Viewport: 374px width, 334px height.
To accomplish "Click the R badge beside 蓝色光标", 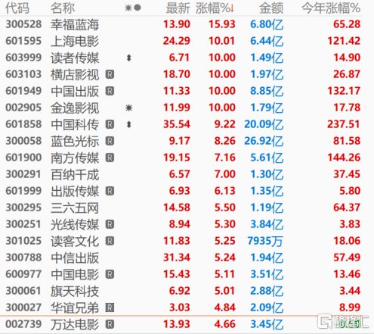I will (110, 141).
